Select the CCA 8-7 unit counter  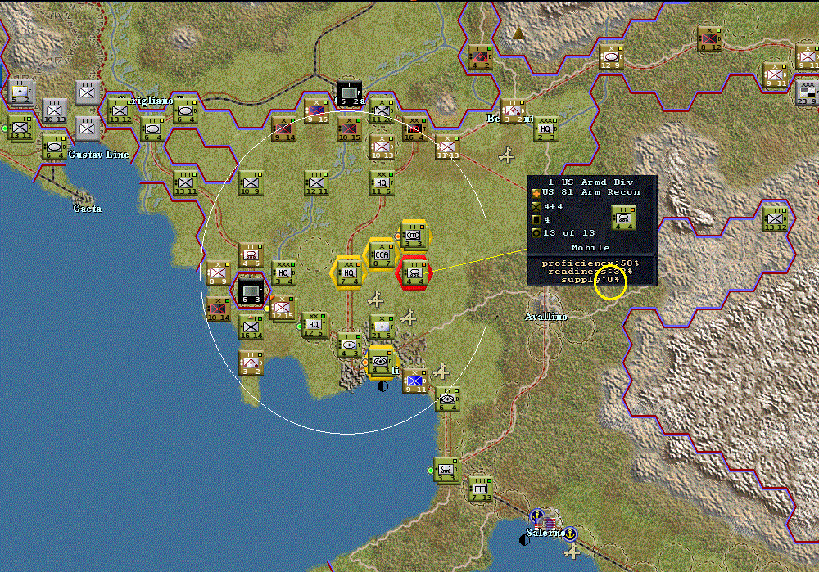pyautogui.click(x=382, y=256)
